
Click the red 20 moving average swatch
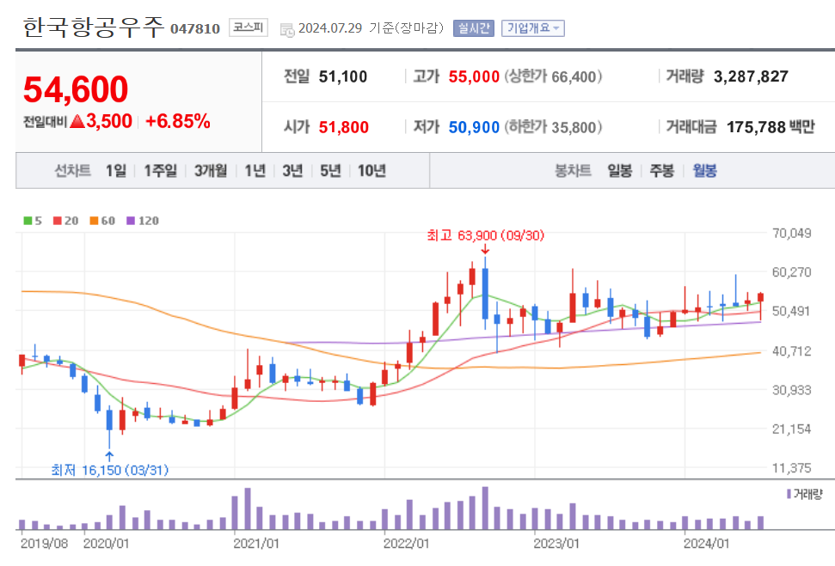tap(58, 221)
